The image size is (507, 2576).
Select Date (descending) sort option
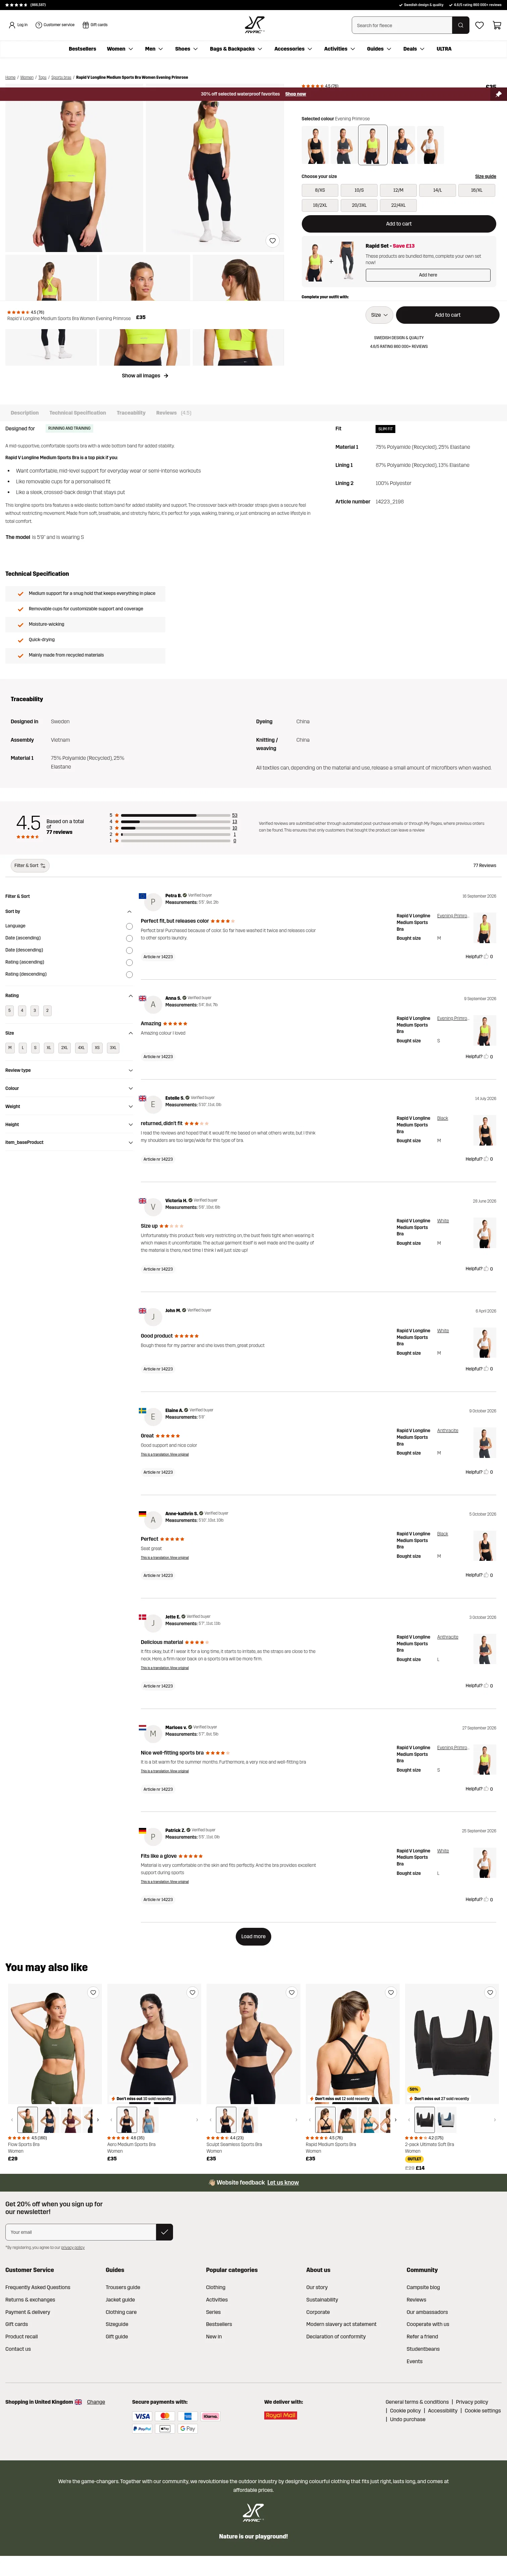(x=129, y=950)
